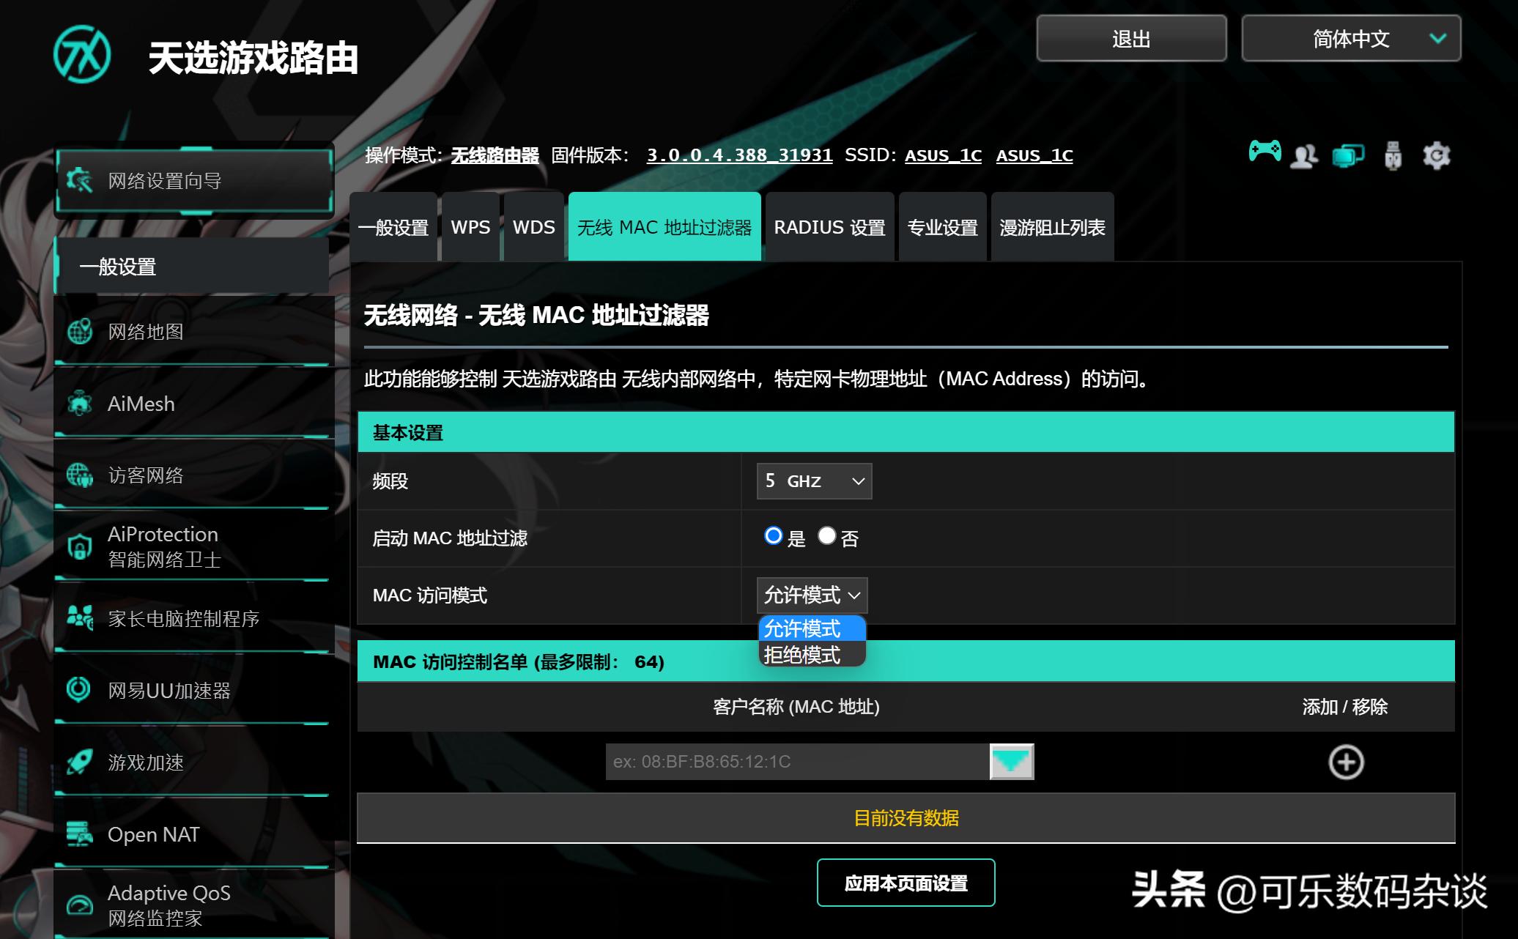Select 是 to enable MAC address filtering
This screenshot has height=939, width=1518.
coord(774,537)
